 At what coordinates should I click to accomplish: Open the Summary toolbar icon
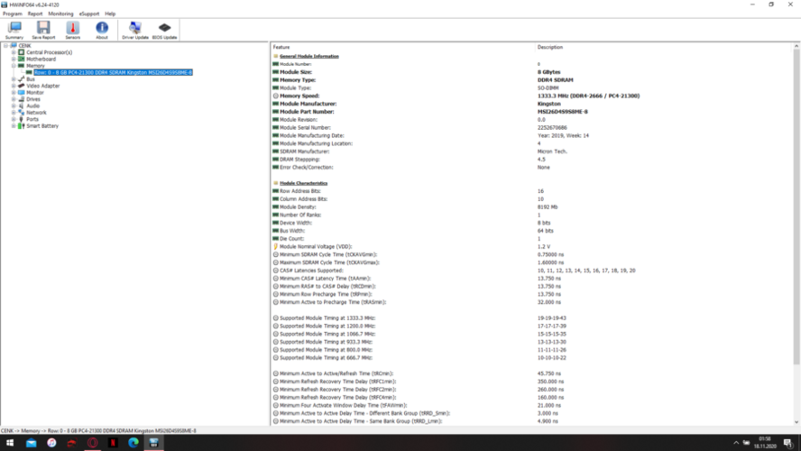click(x=14, y=30)
